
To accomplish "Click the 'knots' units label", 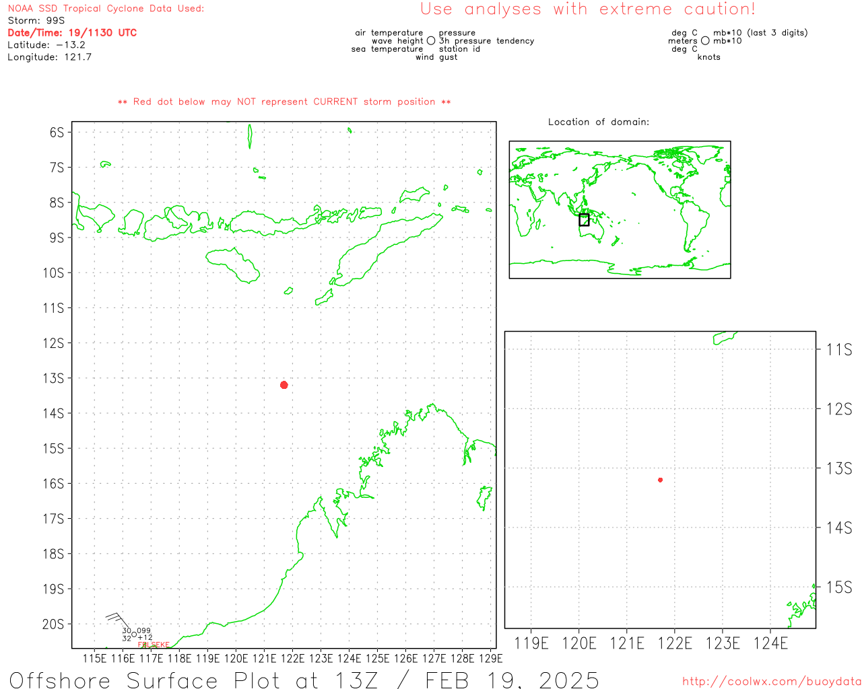I will click(x=709, y=57).
